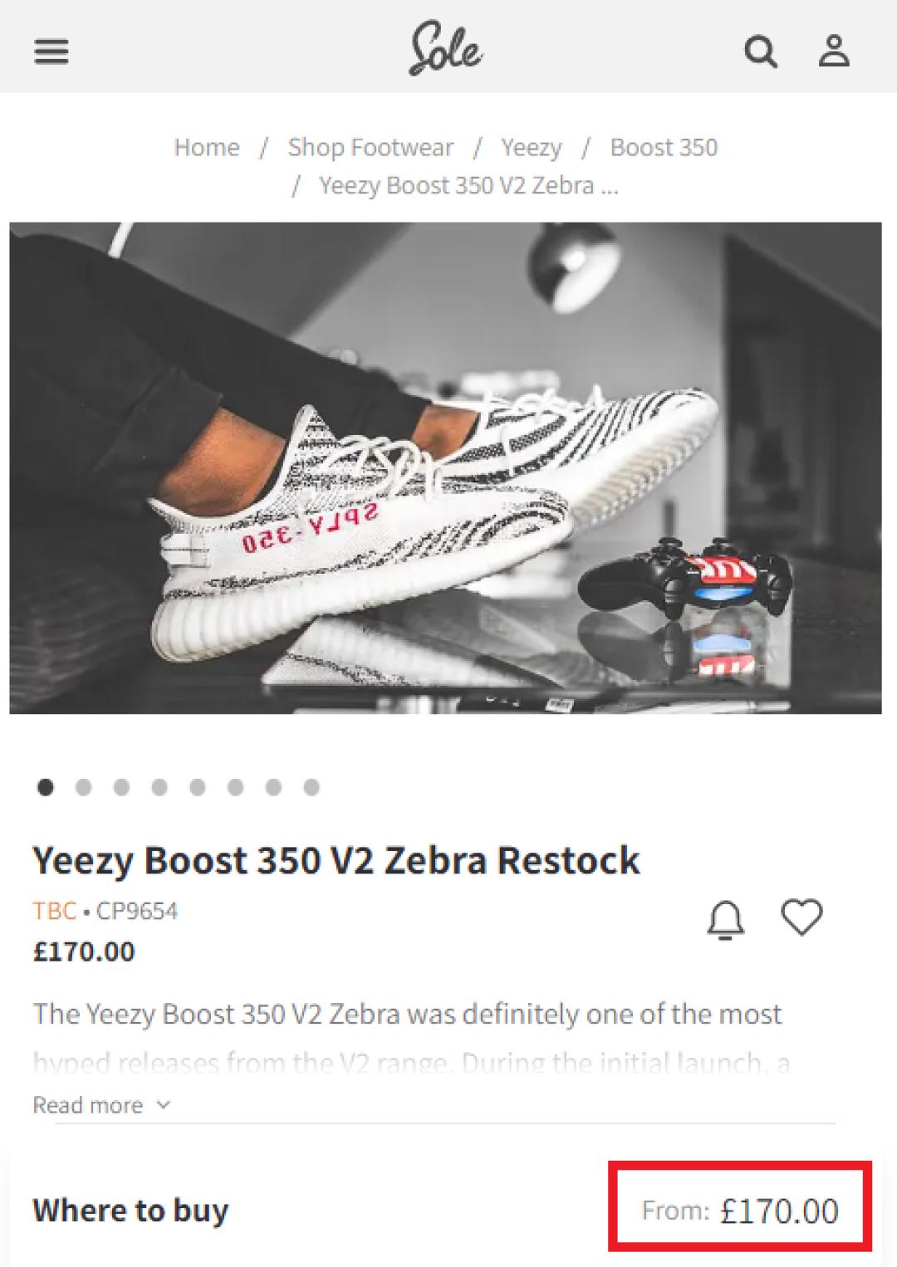Image resolution: width=897 pixels, height=1267 pixels.
Task: Click the From £170.00 price
Action: click(740, 1211)
